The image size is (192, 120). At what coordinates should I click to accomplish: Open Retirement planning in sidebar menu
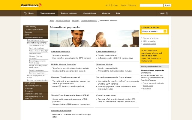[x=35, y=86]
